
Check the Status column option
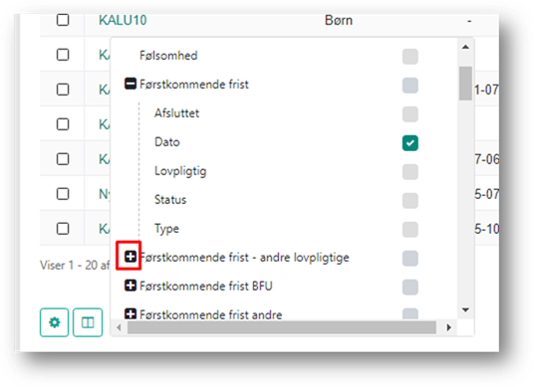(410, 201)
